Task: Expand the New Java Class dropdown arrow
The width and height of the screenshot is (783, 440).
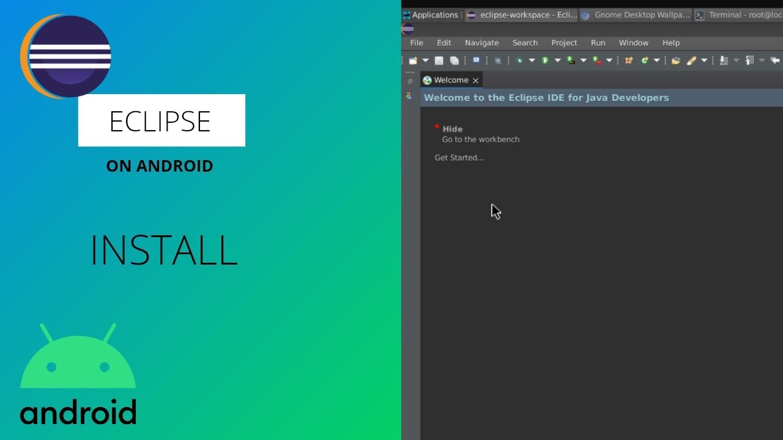Action: coord(656,61)
